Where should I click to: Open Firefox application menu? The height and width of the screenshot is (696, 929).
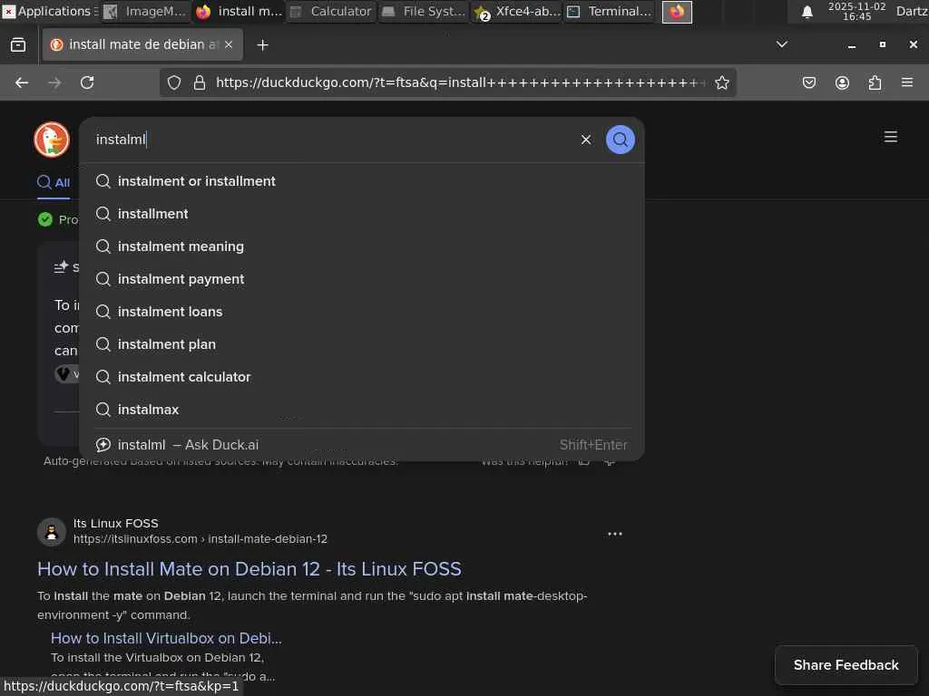pos(906,82)
